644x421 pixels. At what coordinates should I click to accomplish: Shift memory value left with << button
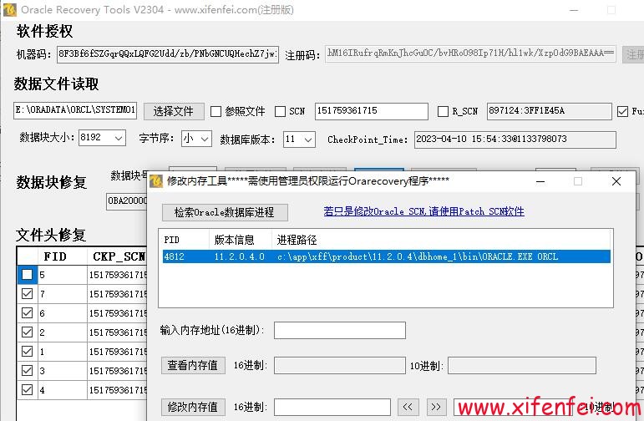tap(408, 407)
